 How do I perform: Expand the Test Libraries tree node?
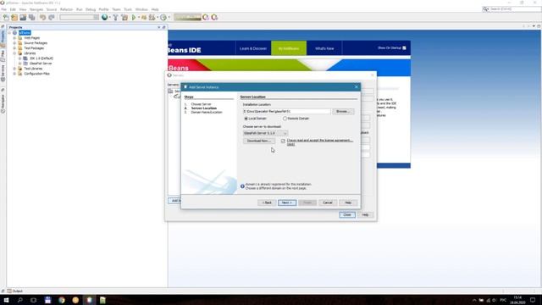14,69
